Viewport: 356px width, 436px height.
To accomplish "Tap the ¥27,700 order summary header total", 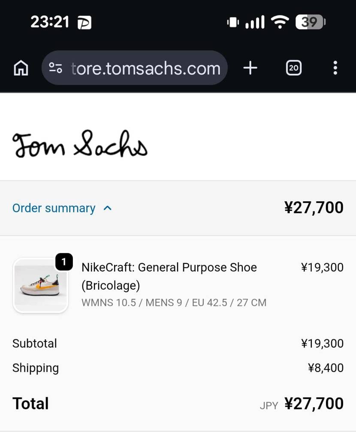I will tap(314, 208).
